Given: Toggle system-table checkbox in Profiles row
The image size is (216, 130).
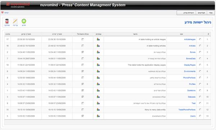Looking at the screenshot, I should (x=83, y=84).
